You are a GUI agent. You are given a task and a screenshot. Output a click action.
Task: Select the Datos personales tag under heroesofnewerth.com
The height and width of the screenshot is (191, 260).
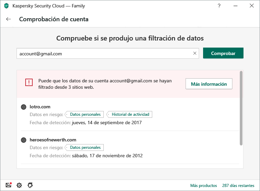click(85, 147)
